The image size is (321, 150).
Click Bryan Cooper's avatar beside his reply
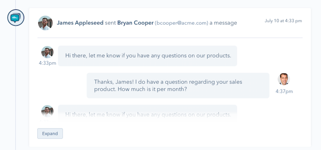[x=284, y=79]
